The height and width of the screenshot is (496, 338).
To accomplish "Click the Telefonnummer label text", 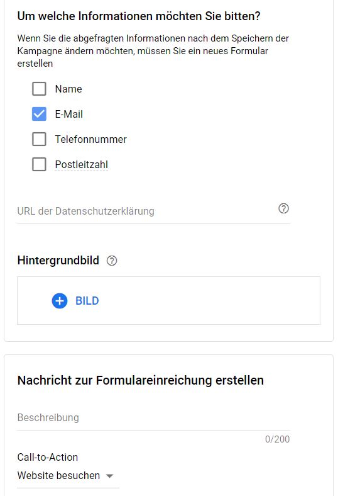I will pyautogui.click(x=91, y=139).
